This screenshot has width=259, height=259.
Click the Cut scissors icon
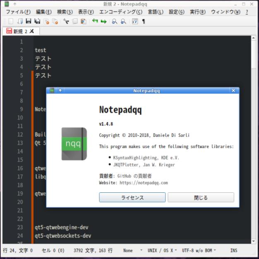[x=66, y=21]
